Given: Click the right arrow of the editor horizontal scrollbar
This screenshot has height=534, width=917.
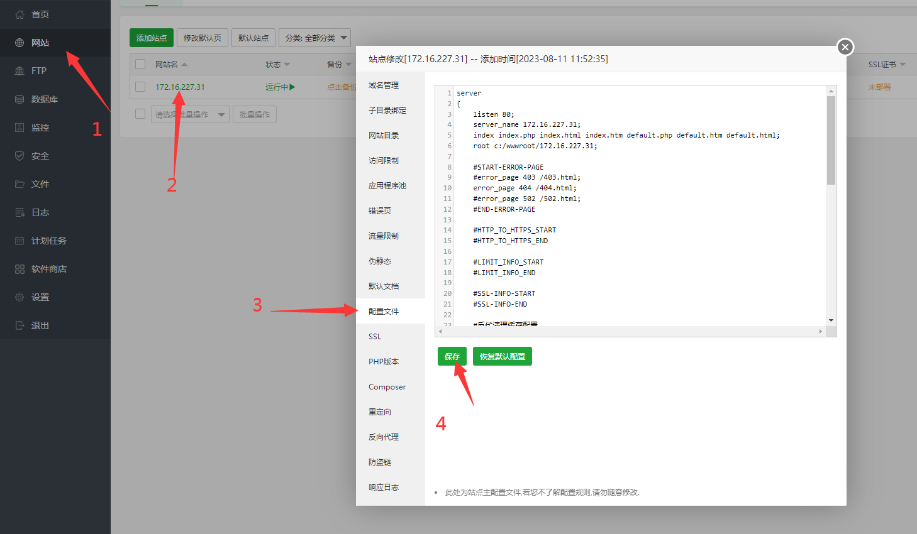Looking at the screenshot, I should tap(820, 331).
